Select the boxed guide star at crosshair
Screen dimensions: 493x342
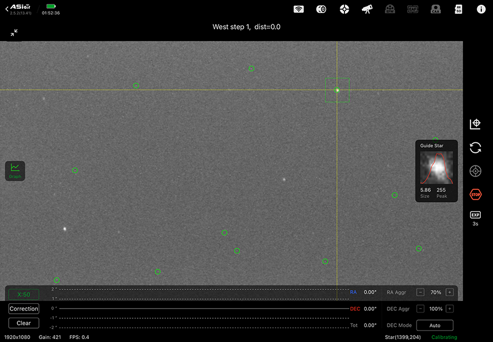tap(337, 90)
